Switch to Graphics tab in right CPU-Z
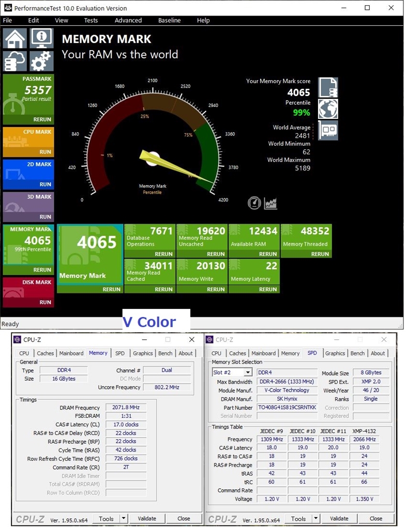The image size is (406, 529). pyautogui.click(x=335, y=353)
